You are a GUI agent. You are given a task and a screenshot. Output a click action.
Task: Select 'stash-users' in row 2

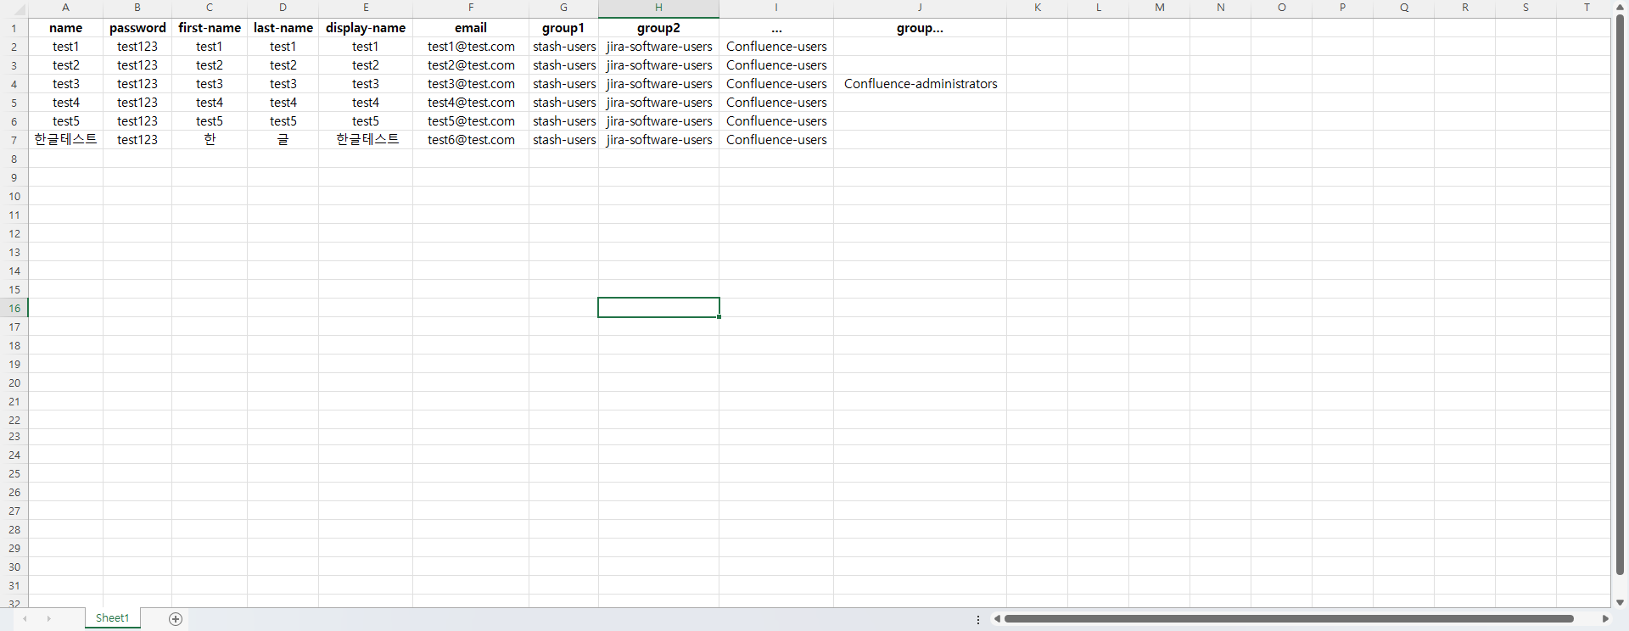tap(563, 47)
